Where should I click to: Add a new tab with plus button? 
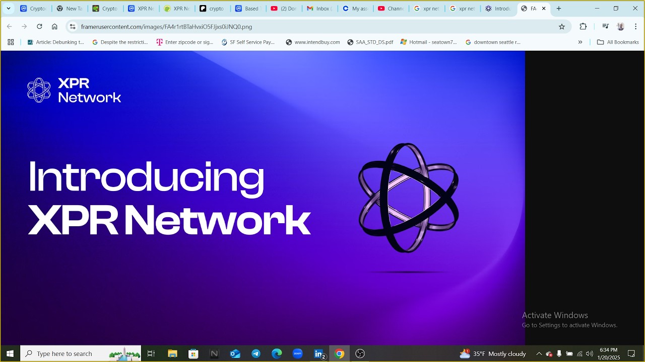coord(558,9)
